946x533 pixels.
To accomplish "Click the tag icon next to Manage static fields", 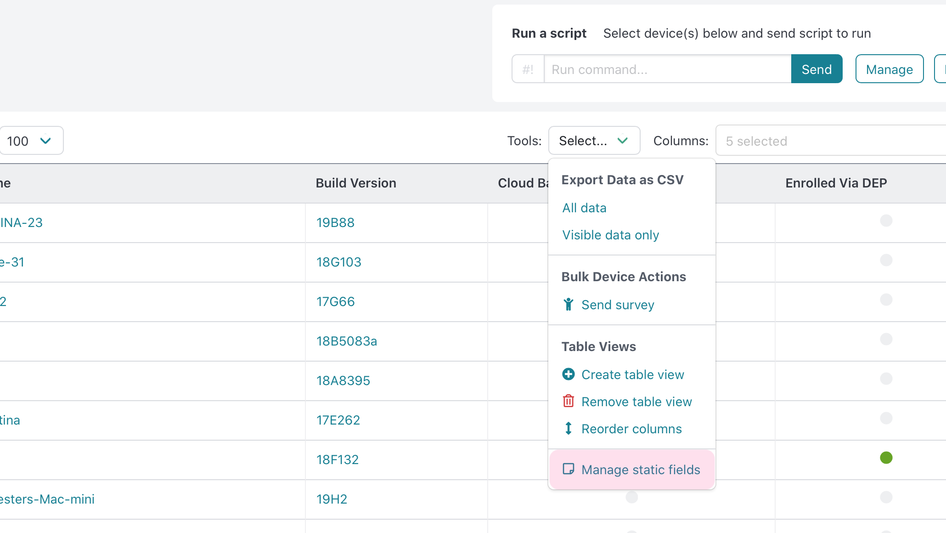I will (569, 469).
